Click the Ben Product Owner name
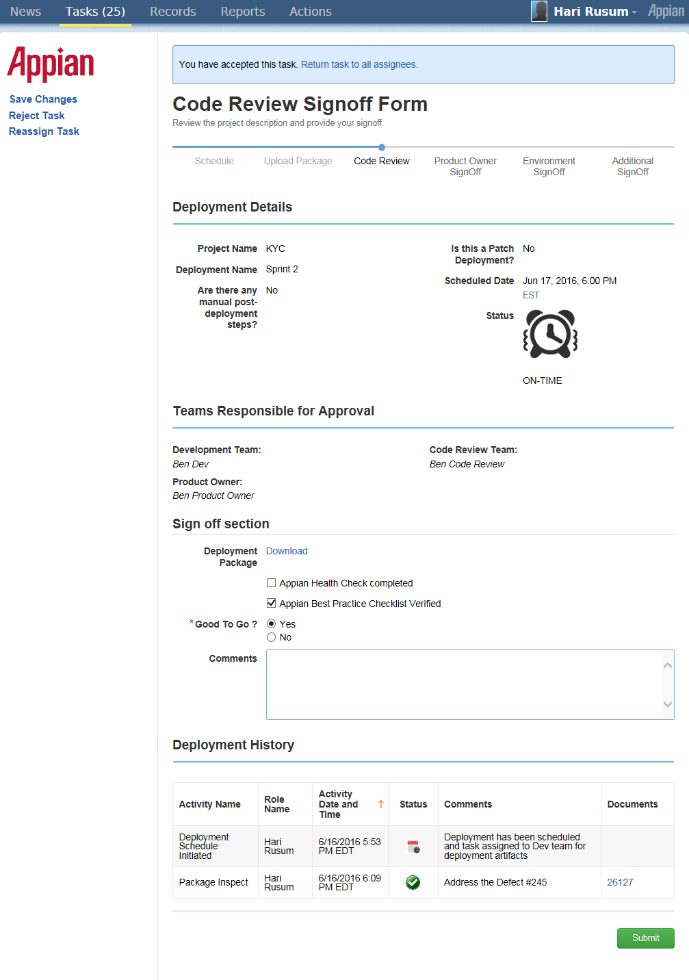689x980 pixels. click(213, 495)
